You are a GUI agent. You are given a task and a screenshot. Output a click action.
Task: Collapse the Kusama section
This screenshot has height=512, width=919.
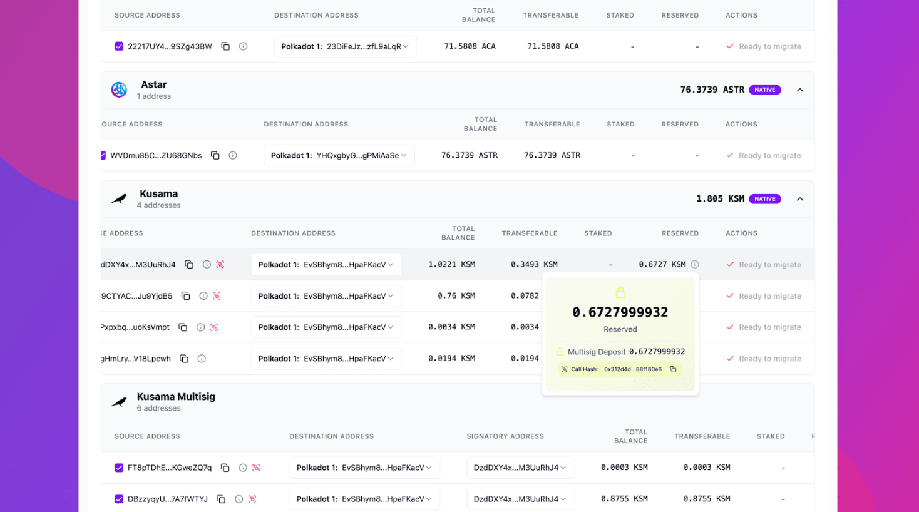tap(800, 199)
